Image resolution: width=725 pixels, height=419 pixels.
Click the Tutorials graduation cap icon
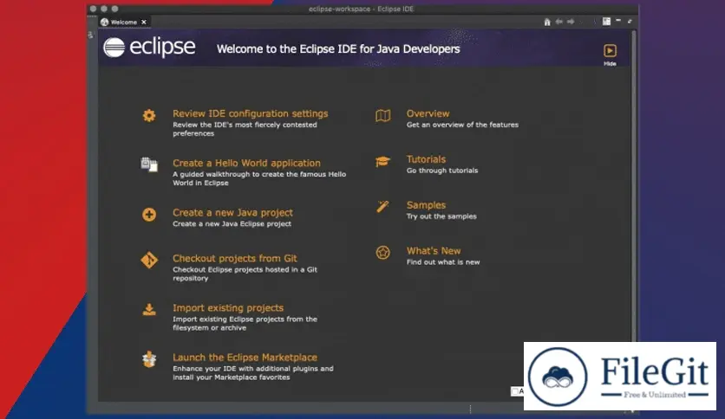click(x=382, y=161)
